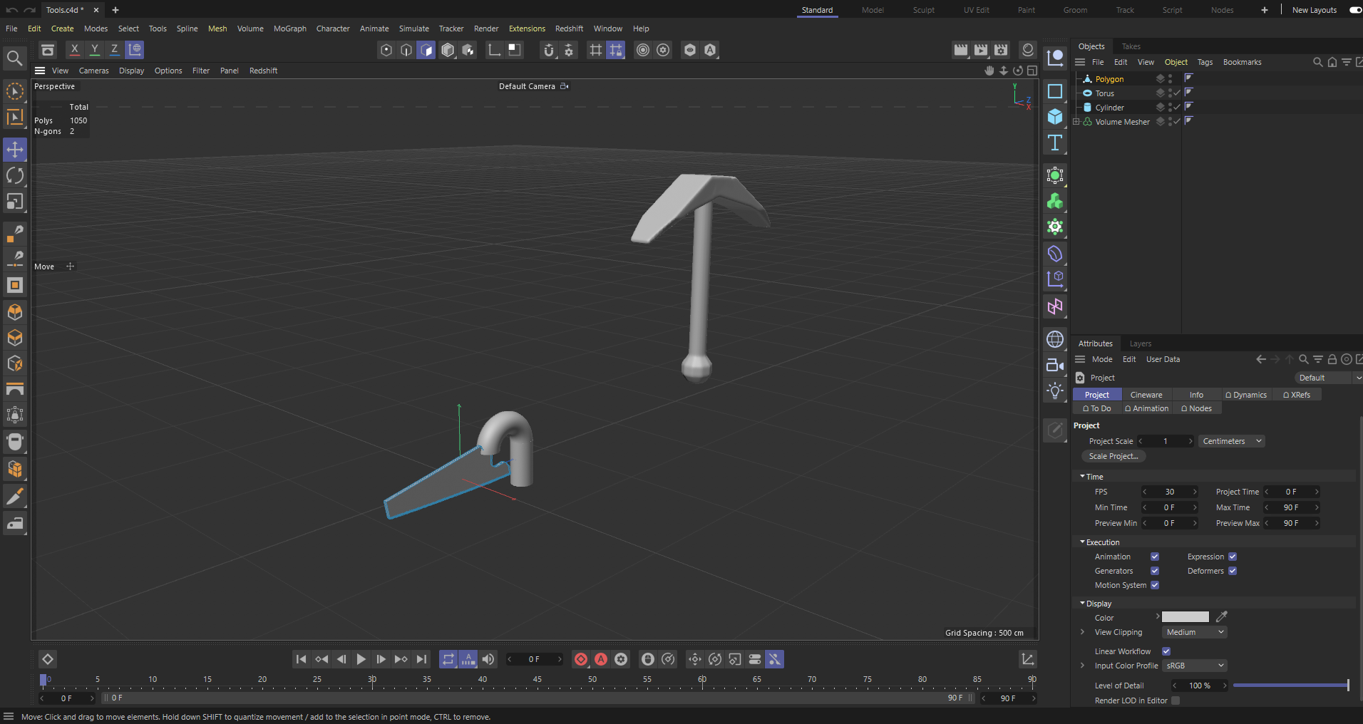Click the FPS value field
Image resolution: width=1363 pixels, height=724 pixels.
click(x=1170, y=492)
